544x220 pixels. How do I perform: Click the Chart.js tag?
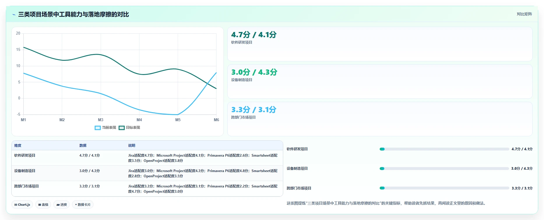point(22,205)
